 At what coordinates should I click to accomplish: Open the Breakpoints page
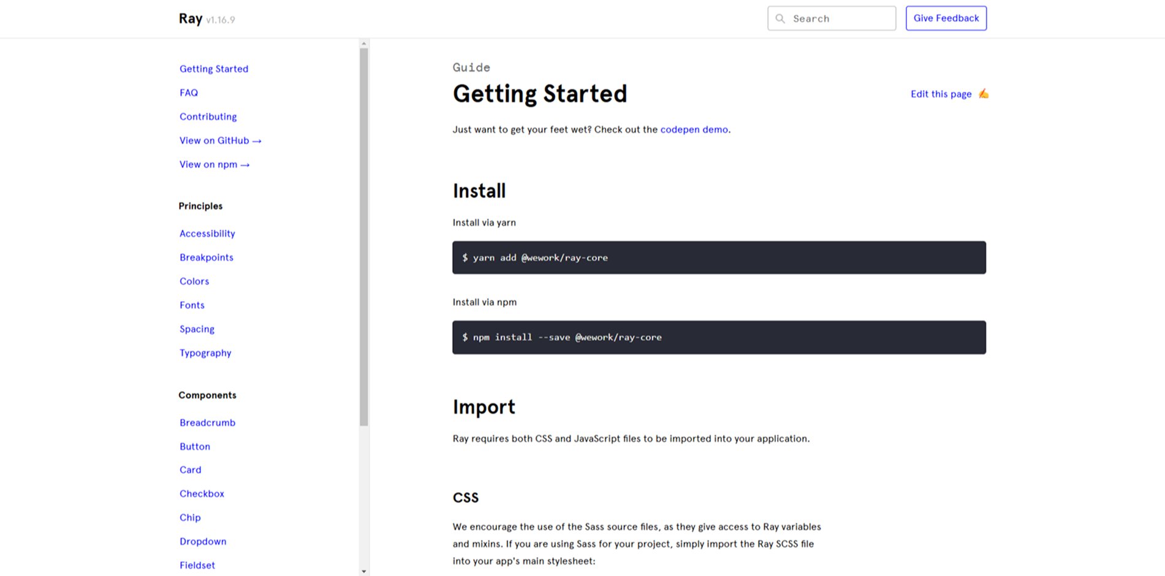pos(207,257)
